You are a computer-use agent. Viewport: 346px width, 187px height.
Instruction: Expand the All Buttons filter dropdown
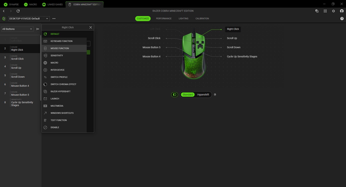[17, 29]
